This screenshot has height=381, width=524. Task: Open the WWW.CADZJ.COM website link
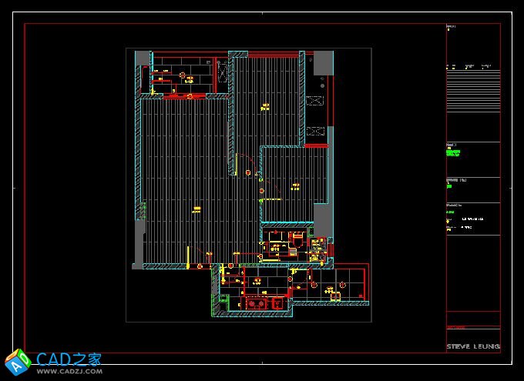coord(69,373)
